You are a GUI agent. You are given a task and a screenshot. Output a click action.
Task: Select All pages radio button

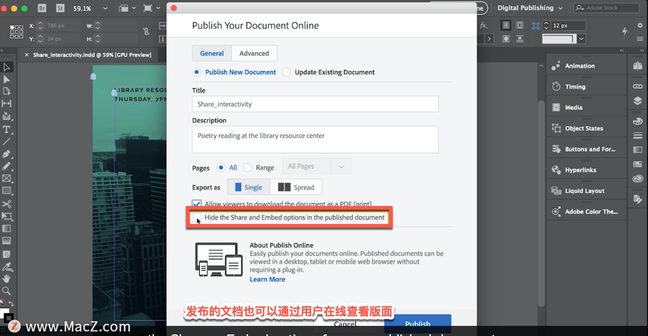(x=221, y=168)
